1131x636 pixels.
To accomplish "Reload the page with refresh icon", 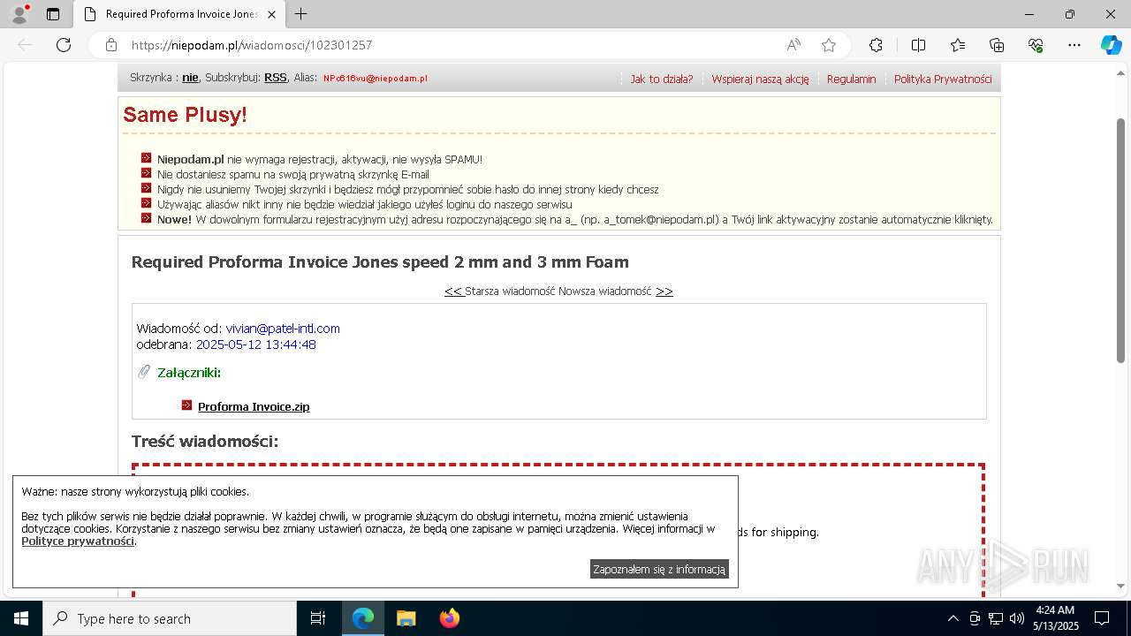I will point(64,45).
